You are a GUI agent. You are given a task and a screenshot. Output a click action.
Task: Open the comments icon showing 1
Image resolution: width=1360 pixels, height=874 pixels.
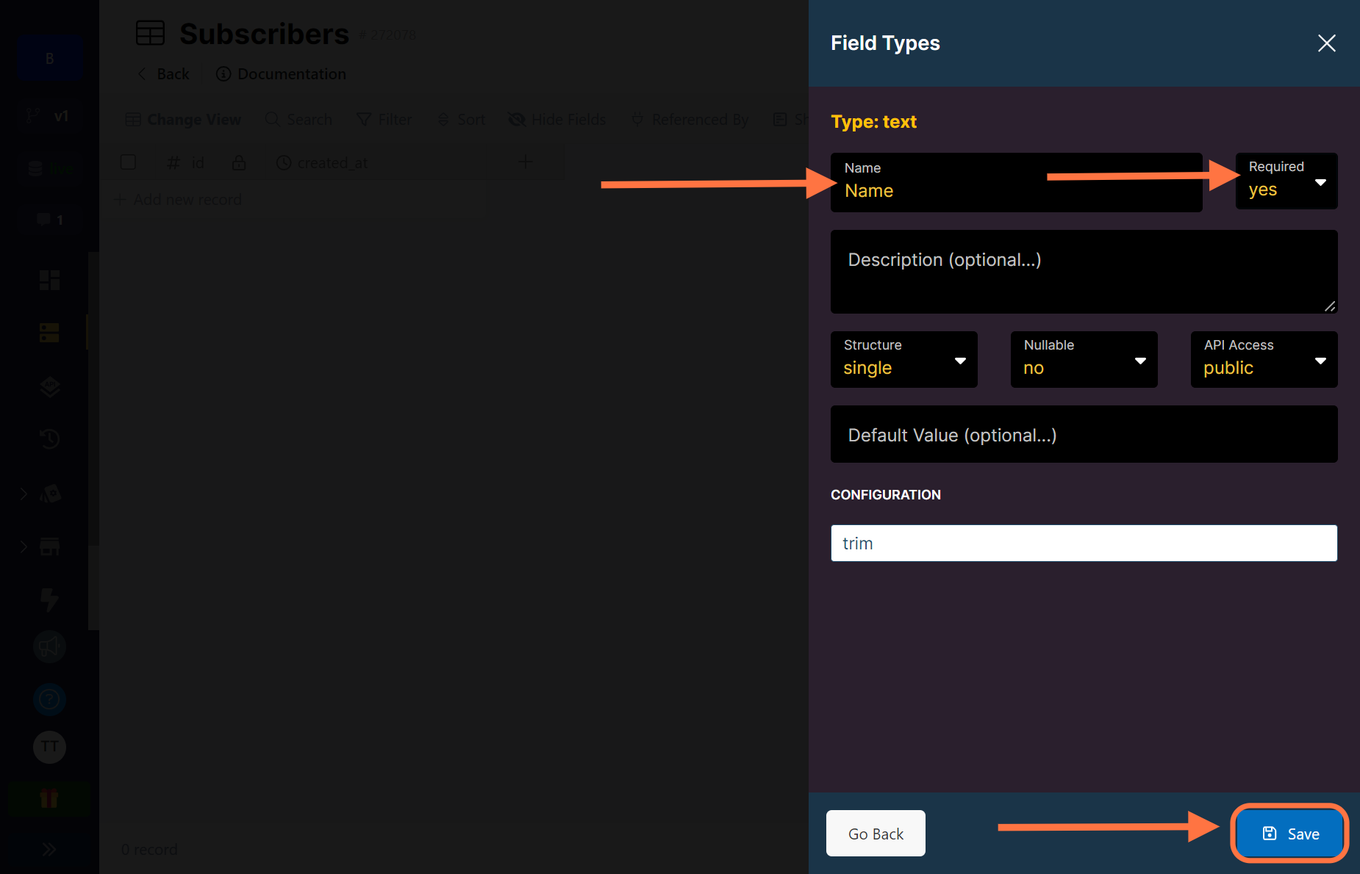[49, 220]
